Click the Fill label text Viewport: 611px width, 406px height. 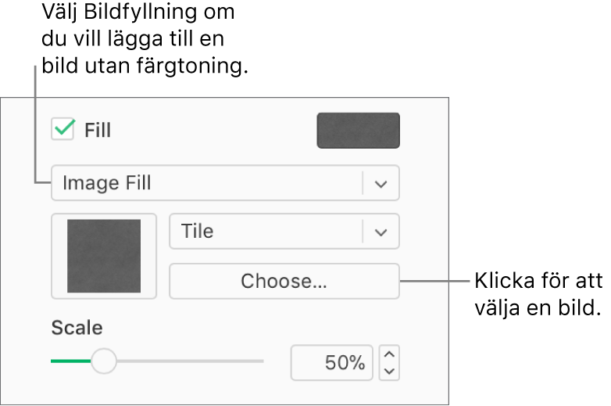pos(98,130)
